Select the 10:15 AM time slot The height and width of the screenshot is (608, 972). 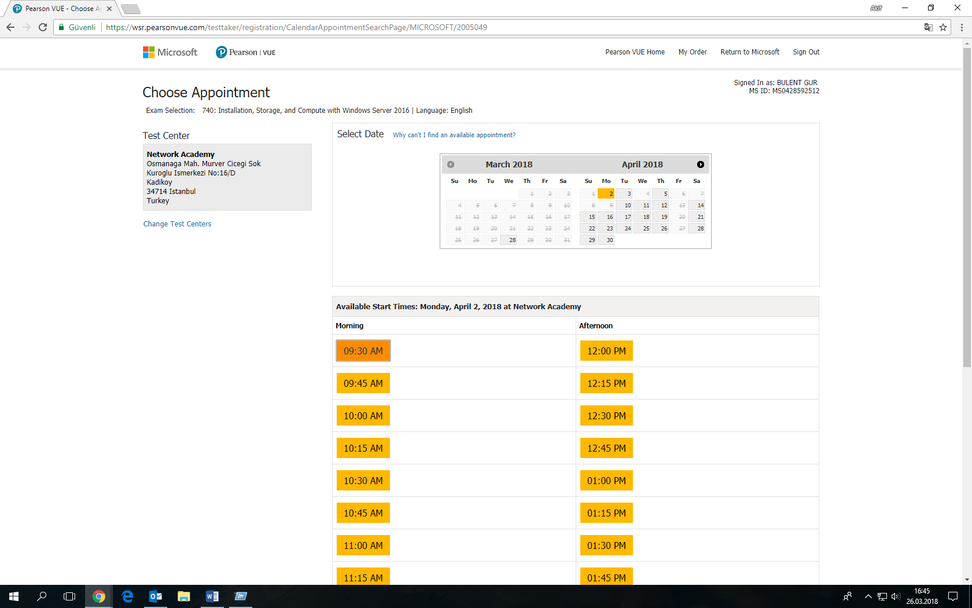[x=363, y=448]
